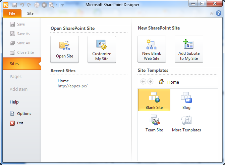Click the Help question mark icon
This screenshot has height=165, width=225.
218,13
